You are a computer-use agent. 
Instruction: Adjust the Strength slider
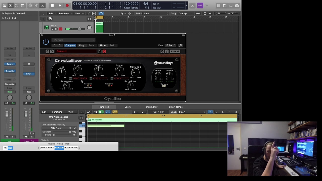pyautogui.click(x=62, y=132)
